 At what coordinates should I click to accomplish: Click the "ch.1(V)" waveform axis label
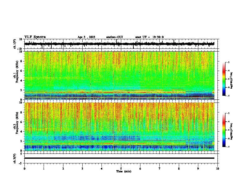pyautogui.click(x=15, y=44)
